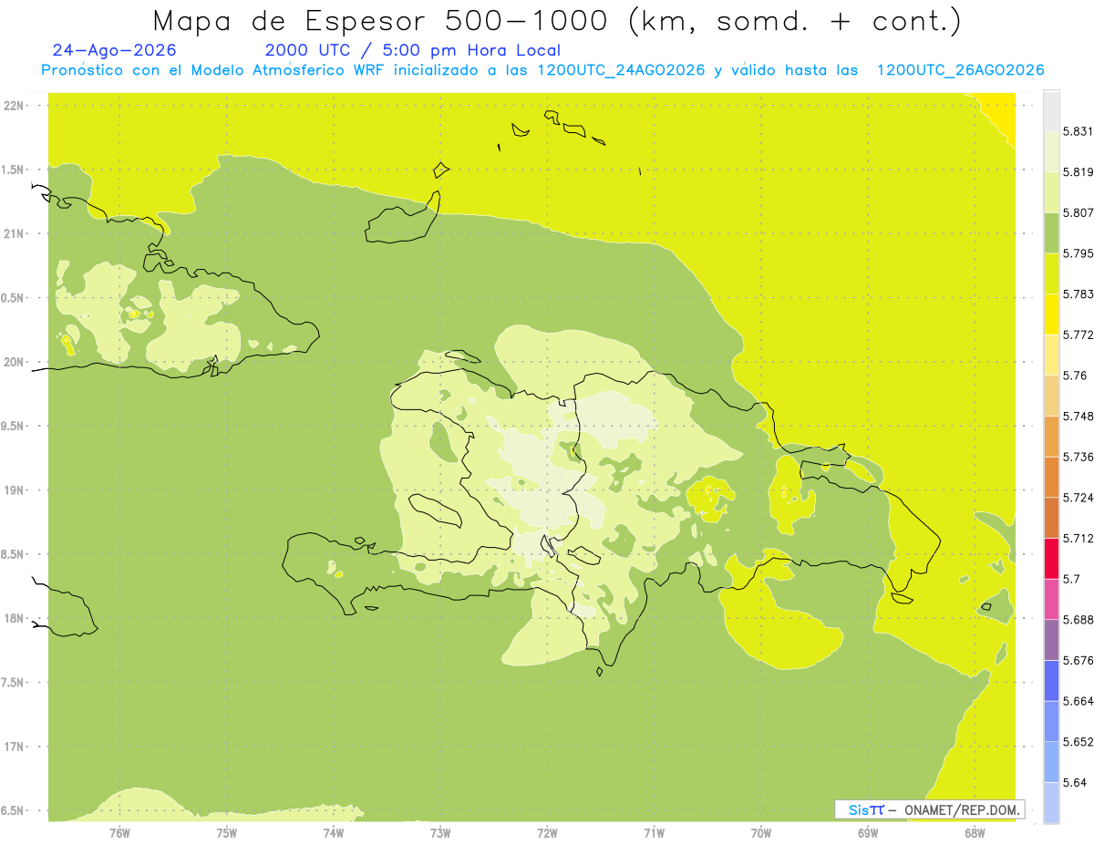Click the colorbar value 5.712
This screenshot has height=845, width=1094.
pyautogui.click(x=1079, y=539)
